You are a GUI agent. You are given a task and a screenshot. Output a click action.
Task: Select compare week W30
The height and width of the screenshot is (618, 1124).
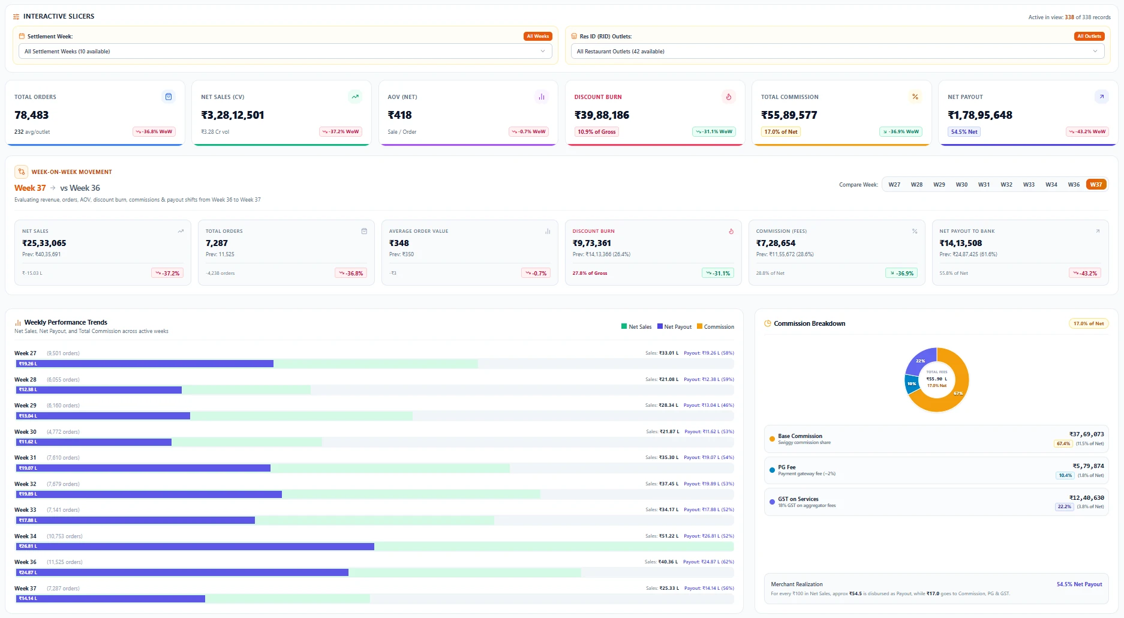961,185
